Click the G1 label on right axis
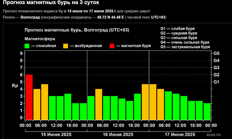Screen dimensions: 232x139 (x=216, y=82)
